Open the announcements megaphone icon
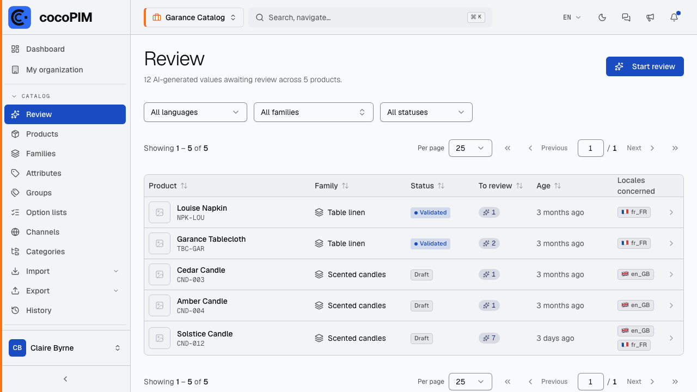 pos(650,17)
